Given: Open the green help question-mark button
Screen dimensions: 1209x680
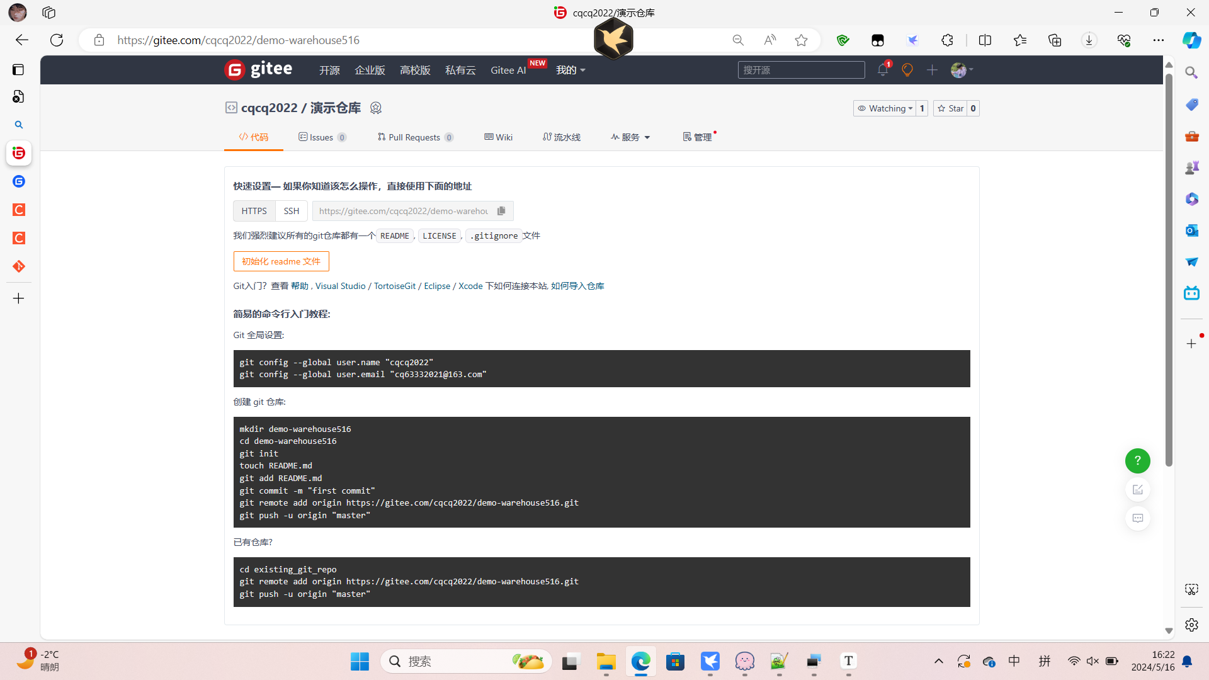Looking at the screenshot, I should pos(1137,461).
